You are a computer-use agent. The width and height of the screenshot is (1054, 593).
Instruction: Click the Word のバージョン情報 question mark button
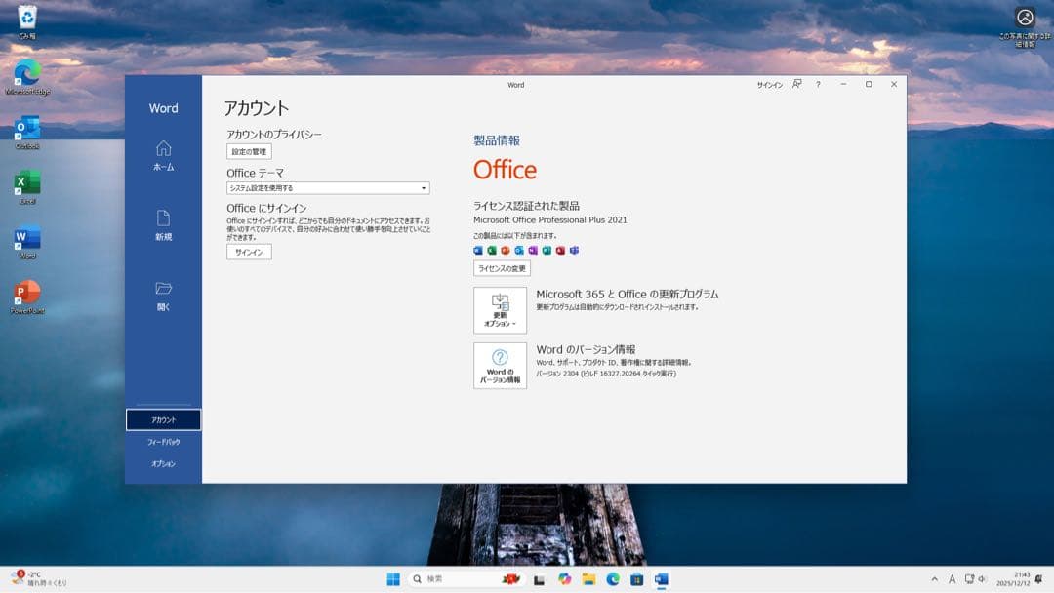click(x=500, y=365)
